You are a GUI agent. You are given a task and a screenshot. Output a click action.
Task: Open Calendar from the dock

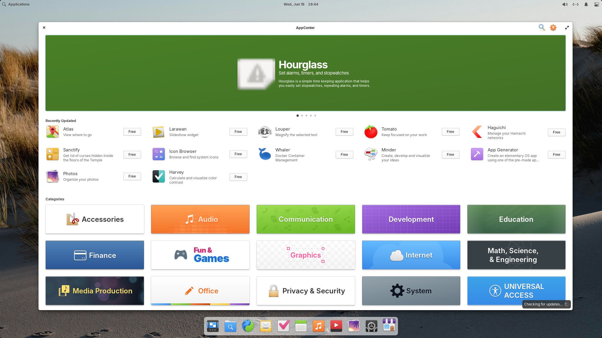click(301, 326)
